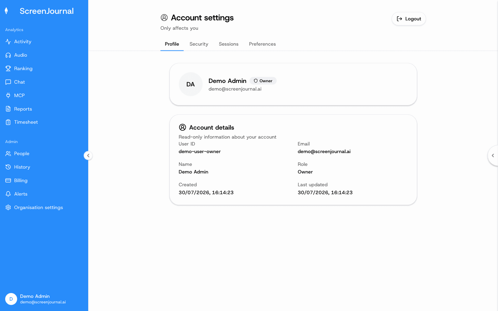Click the Only affects you subtitle
The height and width of the screenshot is (311, 498).
179,28
